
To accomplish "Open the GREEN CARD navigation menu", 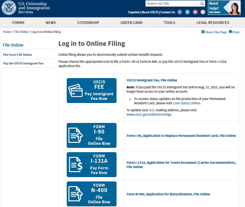I will tap(131, 23).
